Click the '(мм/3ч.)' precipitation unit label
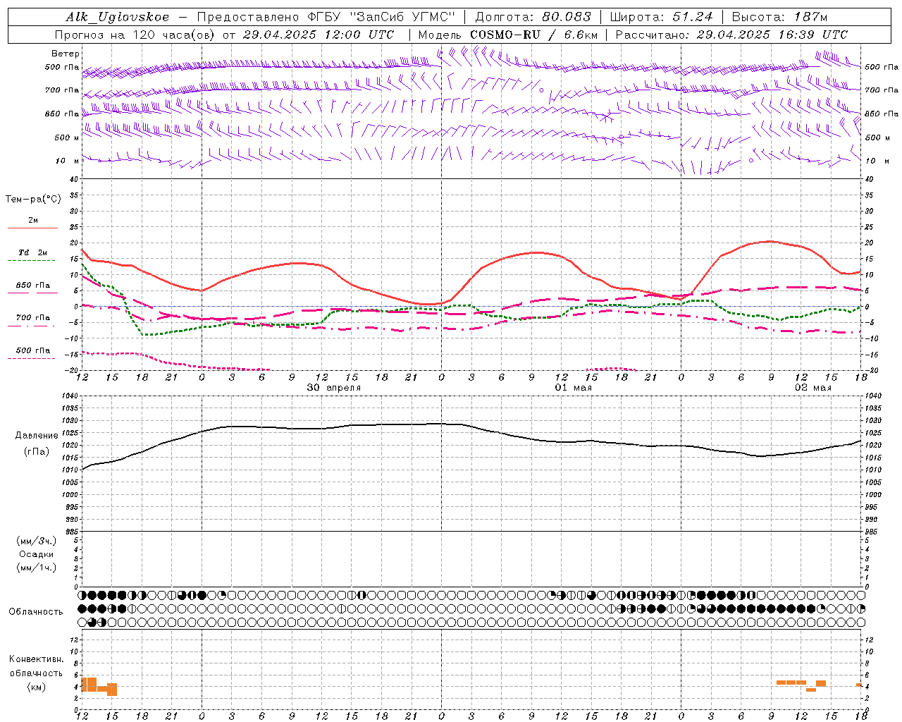Screen dimensions: 902x722 (37, 541)
